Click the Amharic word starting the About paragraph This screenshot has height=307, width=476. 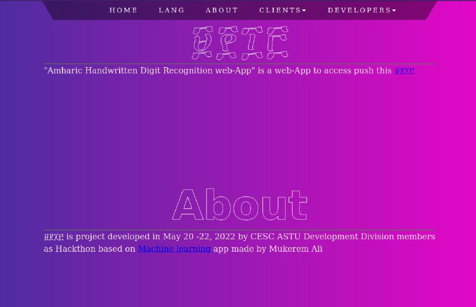pos(54,237)
